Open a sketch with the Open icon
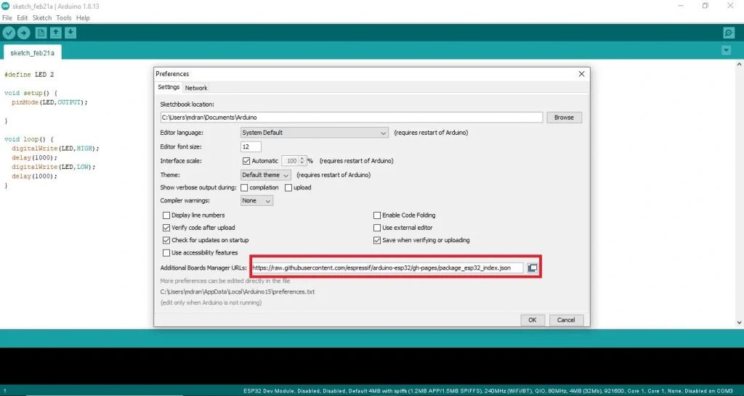The image size is (744, 396). (56, 33)
